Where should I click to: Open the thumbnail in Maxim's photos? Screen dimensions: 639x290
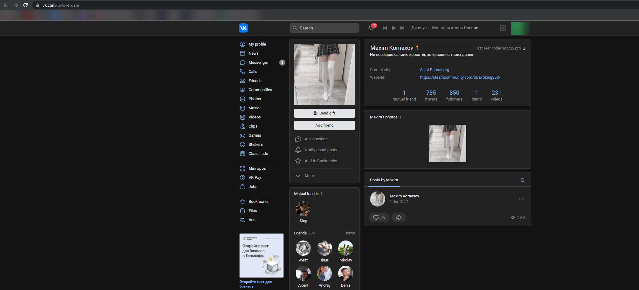447,143
